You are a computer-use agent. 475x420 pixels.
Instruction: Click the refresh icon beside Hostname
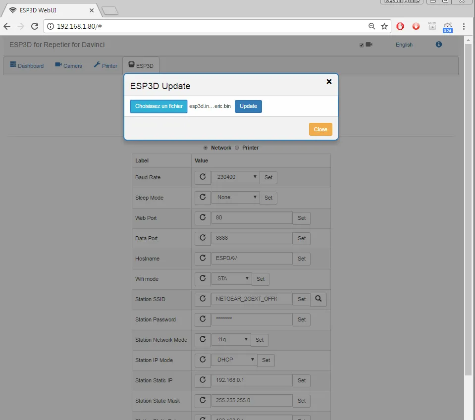(x=203, y=259)
